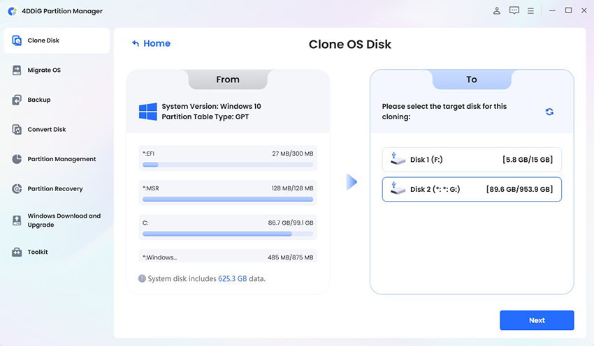Minimize the 4DDiG window
The image size is (594, 346).
tap(552, 11)
